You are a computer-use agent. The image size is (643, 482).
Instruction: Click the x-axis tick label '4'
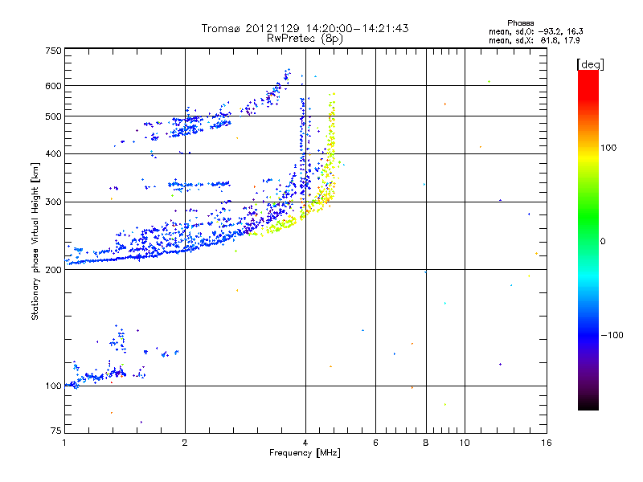(x=305, y=443)
